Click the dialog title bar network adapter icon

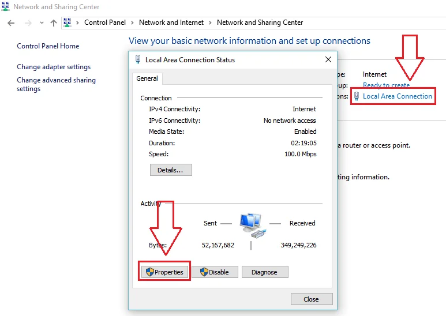click(x=138, y=59)
